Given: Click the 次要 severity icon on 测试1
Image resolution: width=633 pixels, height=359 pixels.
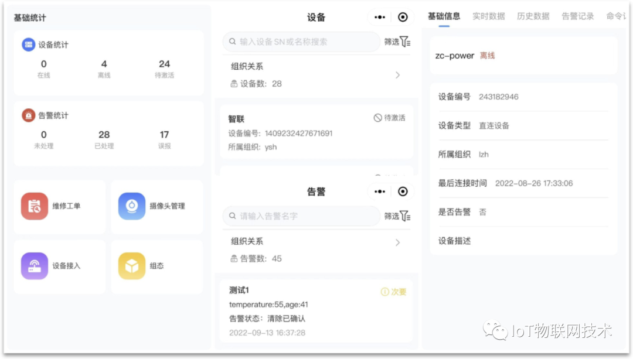Looking at the screenshot, I should pyautogui.click(x=384, y=292).
